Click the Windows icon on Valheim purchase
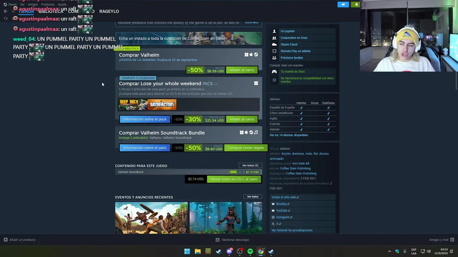 [x=246, y=55]
